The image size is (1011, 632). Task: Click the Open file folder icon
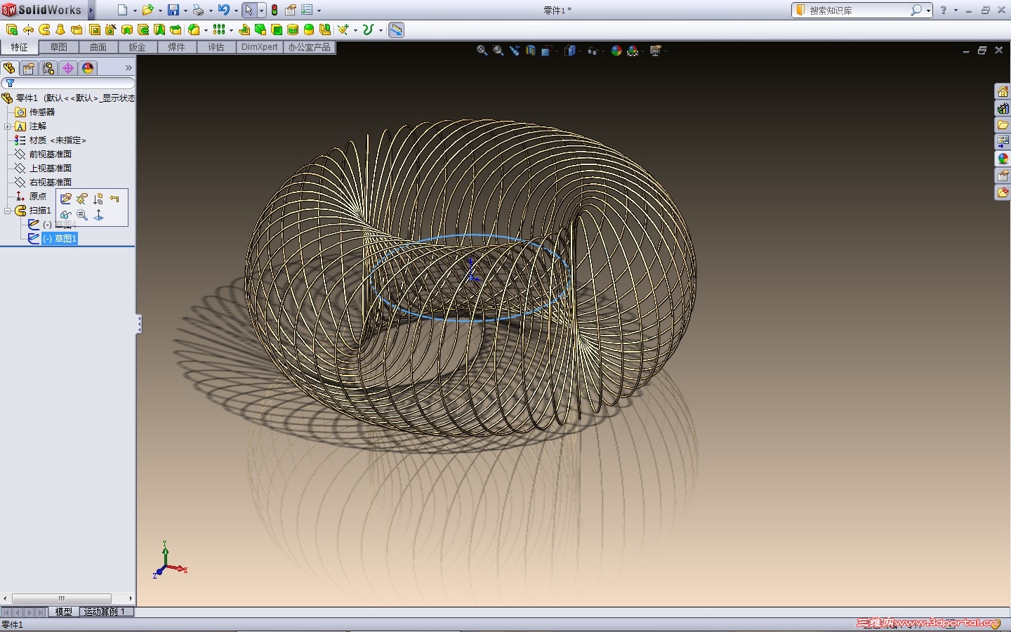coord(147,10)
